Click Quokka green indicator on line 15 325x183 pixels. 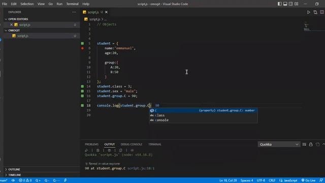(x=82, y=91)
